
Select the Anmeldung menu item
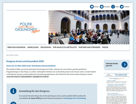[33, 47]
